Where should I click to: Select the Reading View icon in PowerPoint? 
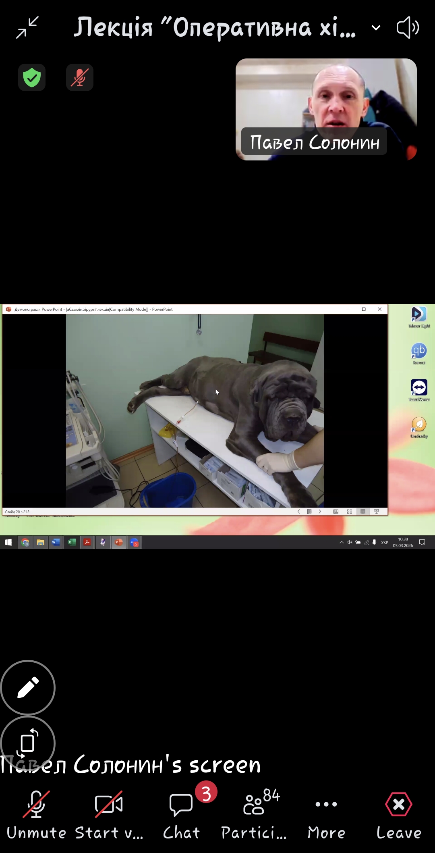[363, 512]
